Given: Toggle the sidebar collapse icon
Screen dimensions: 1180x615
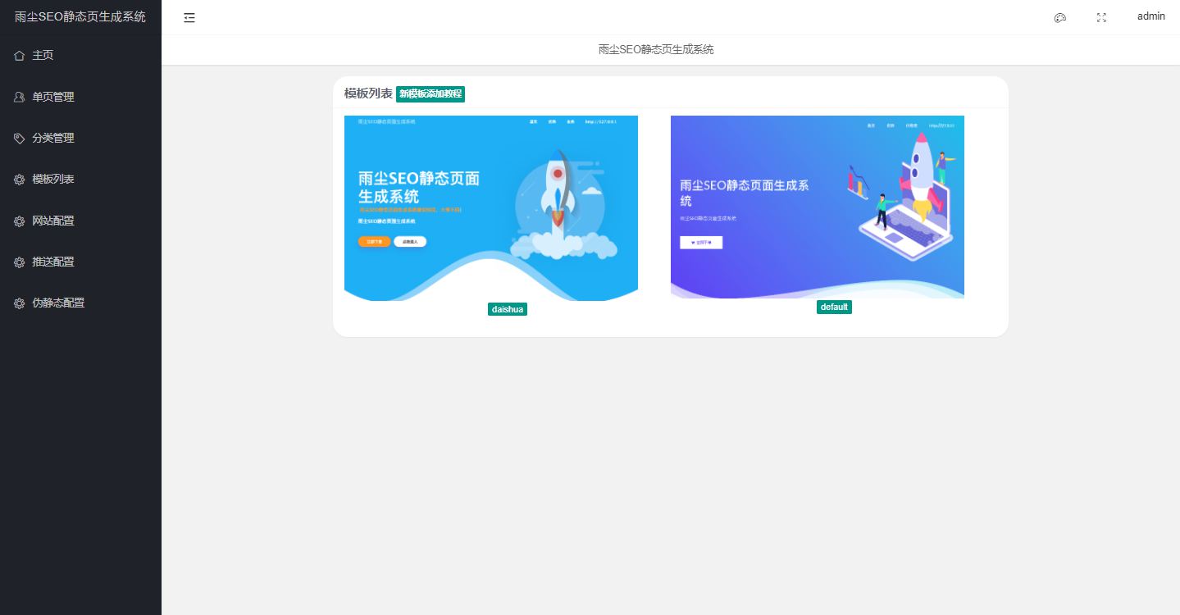Looking at the screenshot, I should click(x=189, y=17).
